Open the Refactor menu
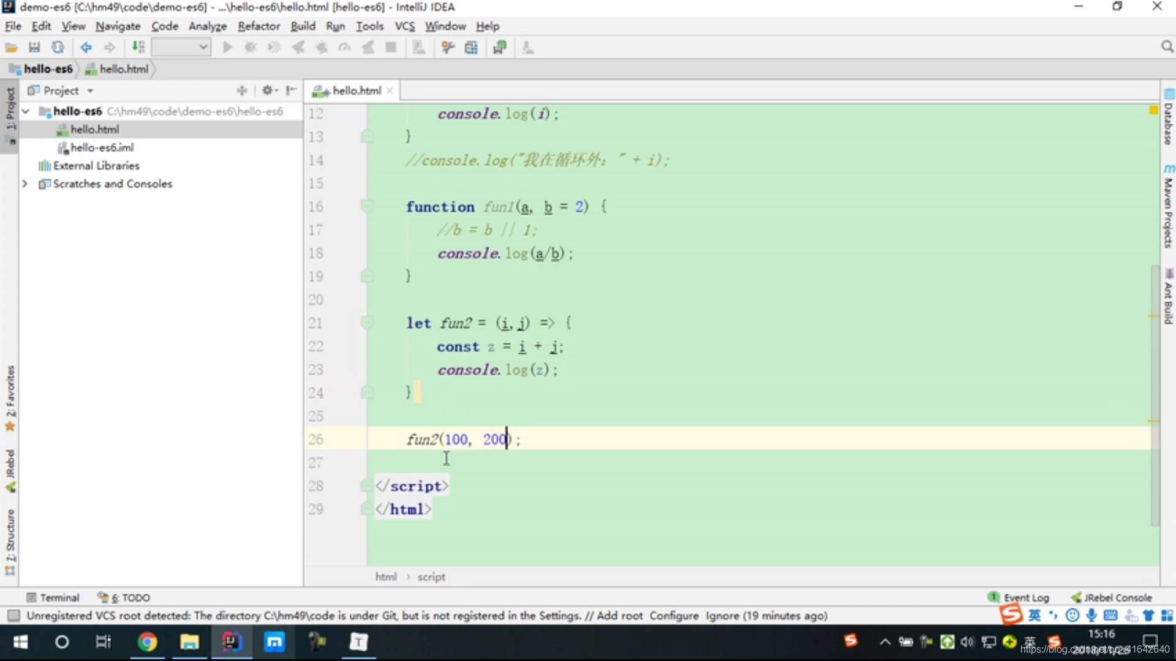Image resolution: width=1176 pixels, height=661 pixels. click(259, 26)
